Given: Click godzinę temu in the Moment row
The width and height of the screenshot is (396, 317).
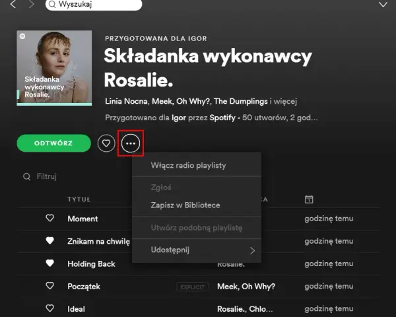Looking at the screenshot, I should click(329, 219).
